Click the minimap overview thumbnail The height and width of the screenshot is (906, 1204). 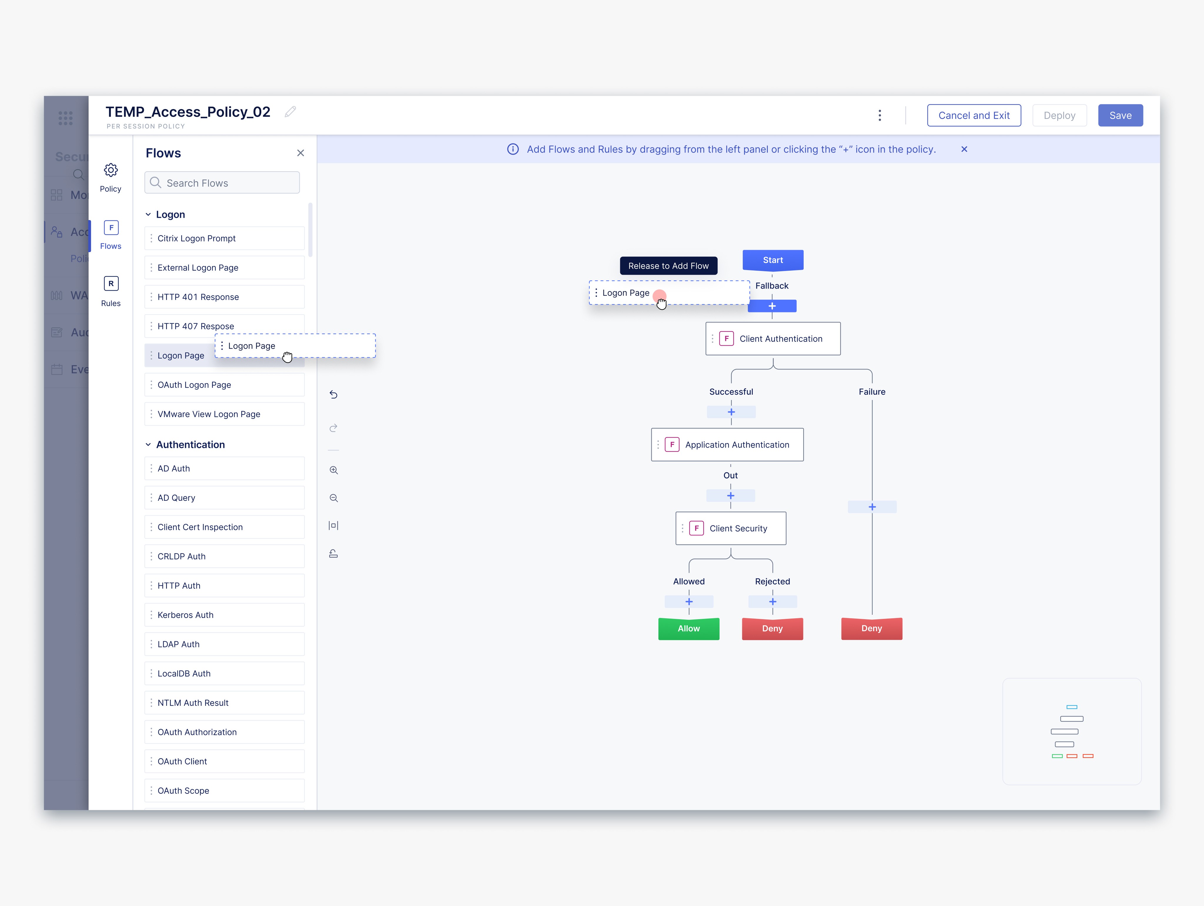coord(1072,731)
